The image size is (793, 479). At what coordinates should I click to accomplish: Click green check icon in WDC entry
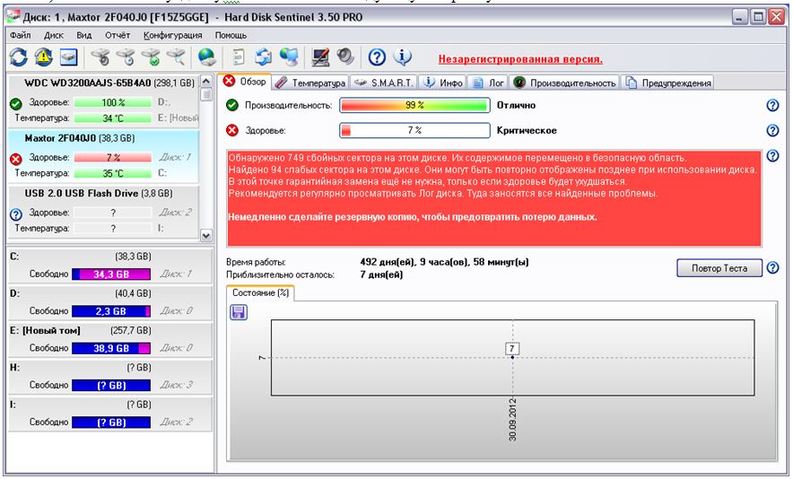(x=15, y=104)
